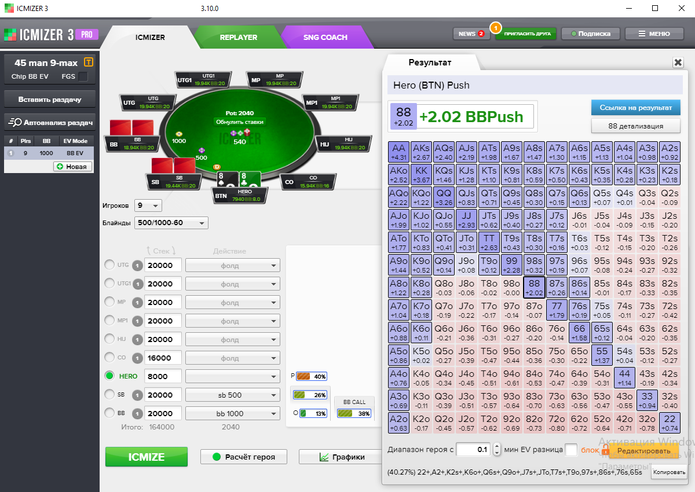
Task: Open the UTG action dropdown
Action: coord(233,265)
